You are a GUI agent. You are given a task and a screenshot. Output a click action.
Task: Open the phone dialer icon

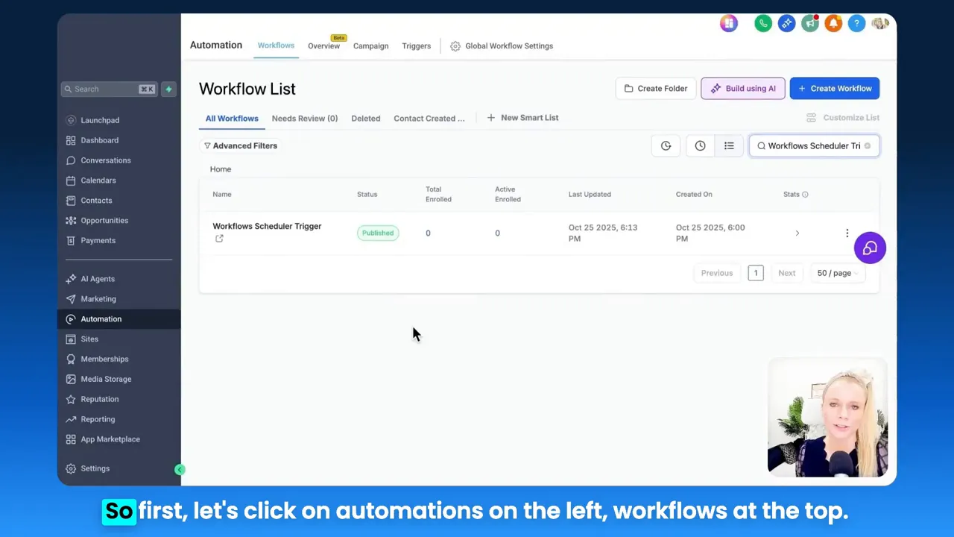coord(762,24)
